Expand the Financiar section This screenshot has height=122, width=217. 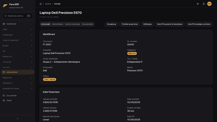pos(18,35)
